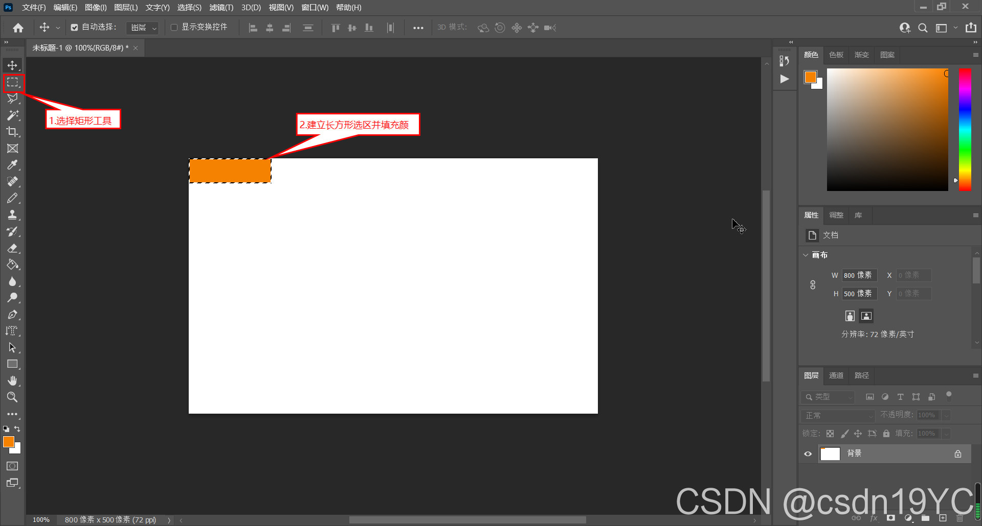Open Color panel flyout menu
The height and width of the screenshot is (526, 982).
point(975,55)
